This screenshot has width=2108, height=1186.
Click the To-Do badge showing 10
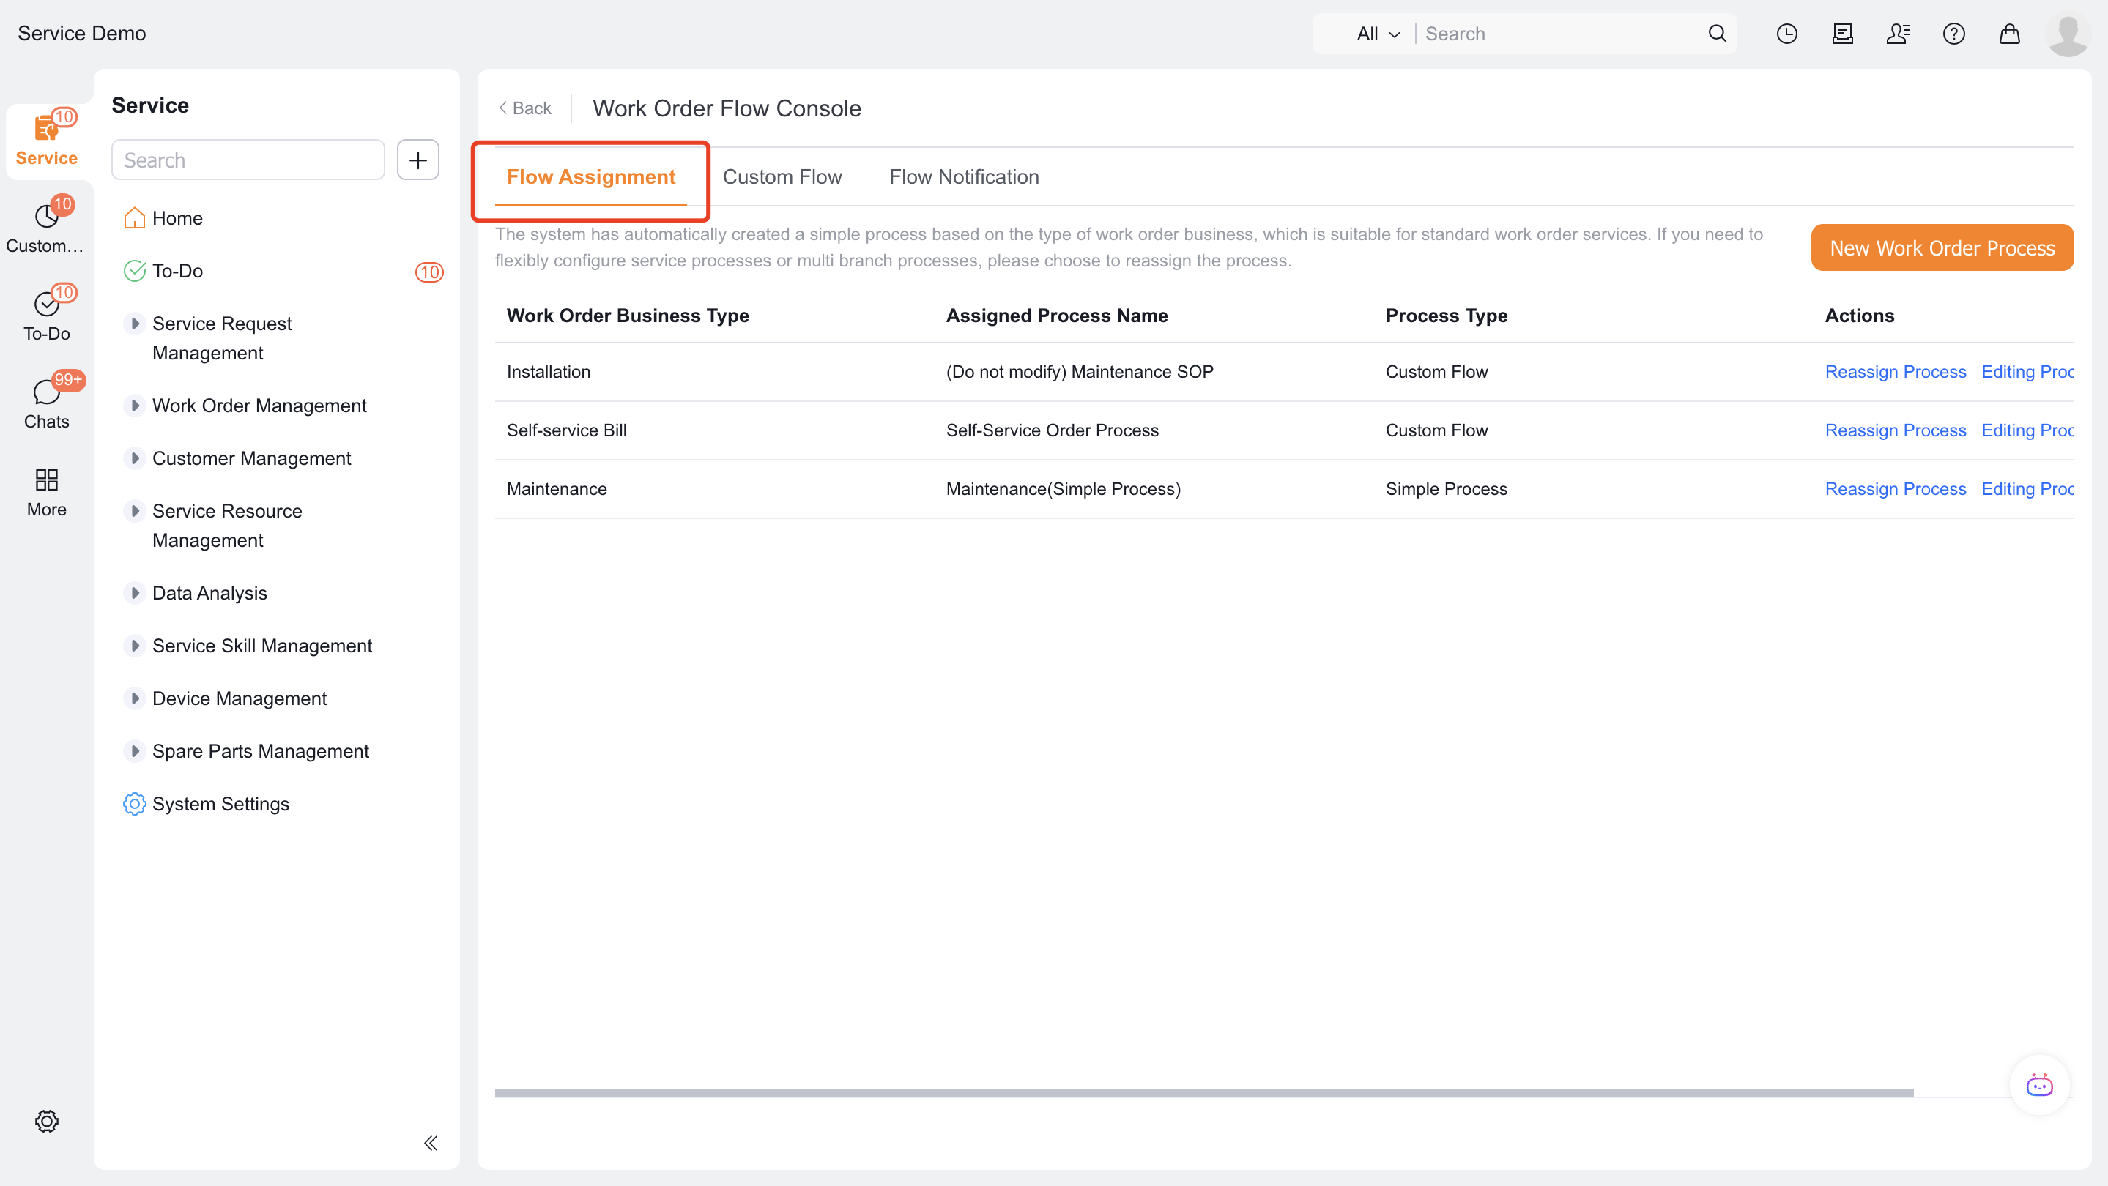[x=428, y=272]
